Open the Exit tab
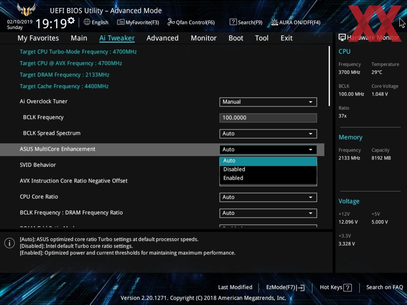This screenshot has height=305, width=407. [x=286, y=38]
